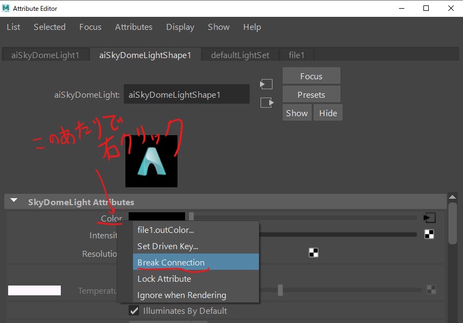The height and width of the screenshot is (323, 463).
Task: Minimize the Attribute Editor window
Action: (x=402, y=8)
